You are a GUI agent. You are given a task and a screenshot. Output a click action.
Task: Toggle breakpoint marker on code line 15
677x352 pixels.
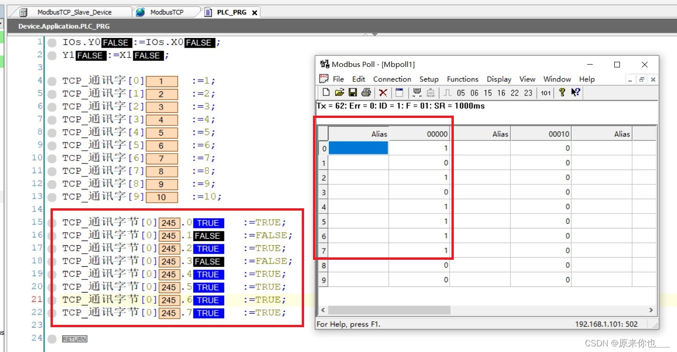pos(52,222)
